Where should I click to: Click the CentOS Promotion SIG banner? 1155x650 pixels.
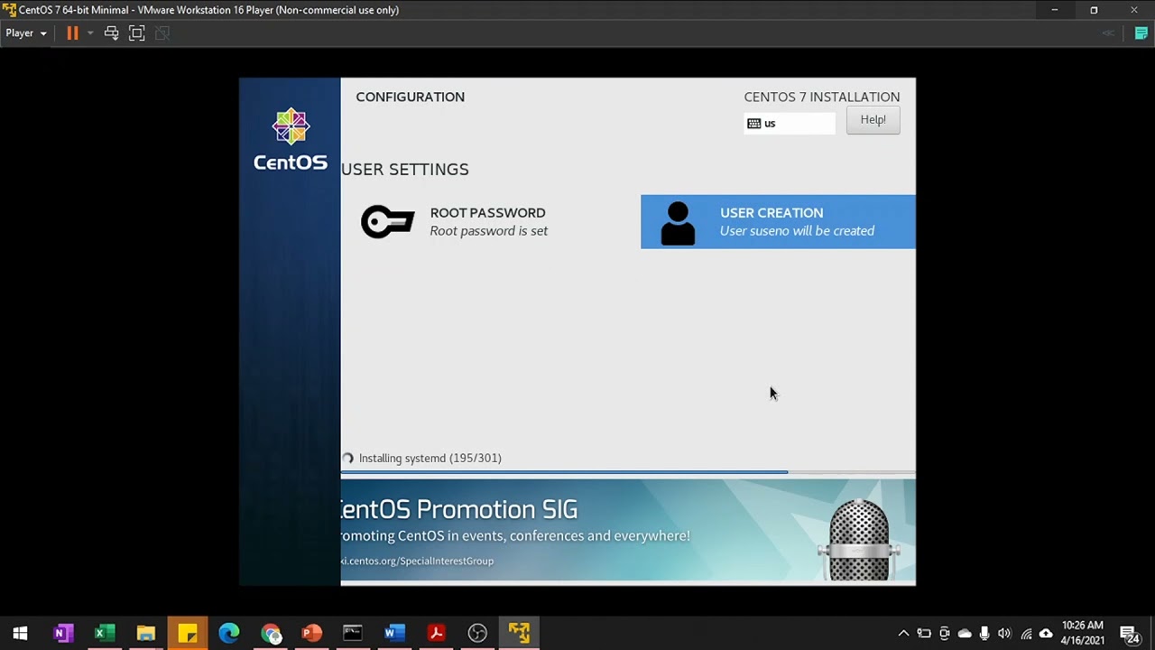tap(628, 530)
